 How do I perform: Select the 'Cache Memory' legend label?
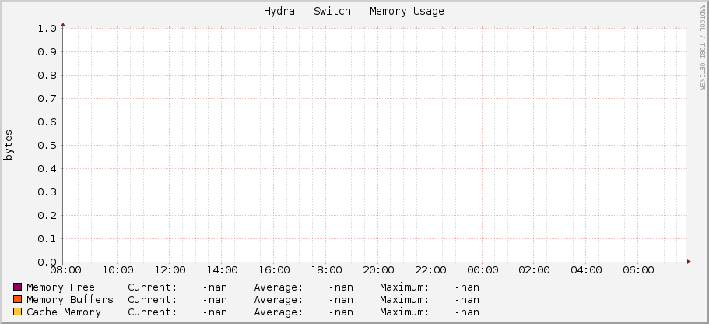point(64,312)
